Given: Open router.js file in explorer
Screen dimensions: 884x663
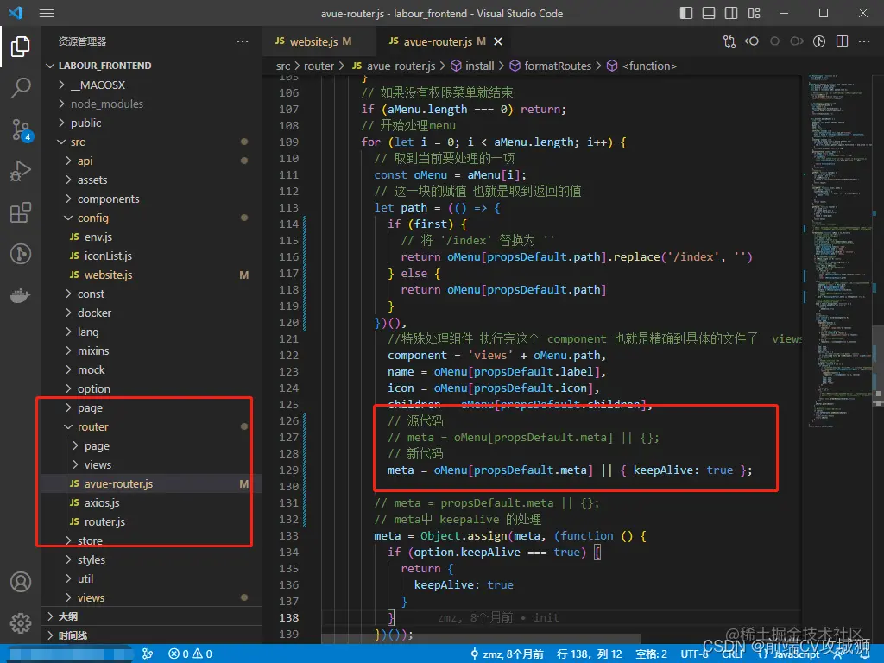Looking at the screenshot, I should [152, 522].
